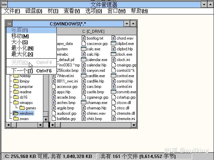Click the ctccw.dll file icon
The width and height of the screenshot is (214, 160).
pyautogui.click(x=114, y=103)
